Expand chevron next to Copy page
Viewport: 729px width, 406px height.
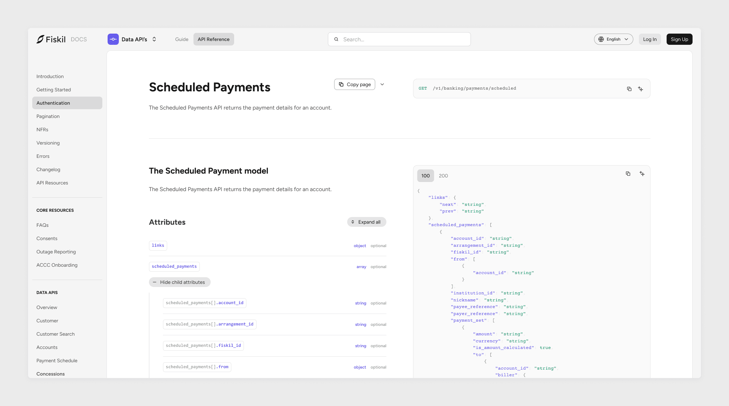click(x=382, y=84)
